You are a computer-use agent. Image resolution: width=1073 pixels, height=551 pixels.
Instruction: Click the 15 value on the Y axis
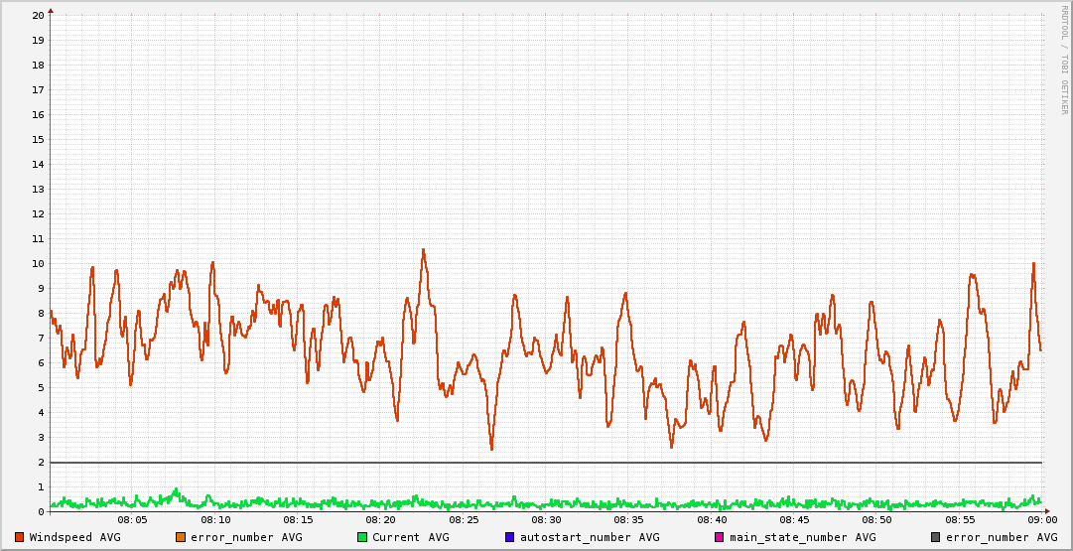pos(38,139)
